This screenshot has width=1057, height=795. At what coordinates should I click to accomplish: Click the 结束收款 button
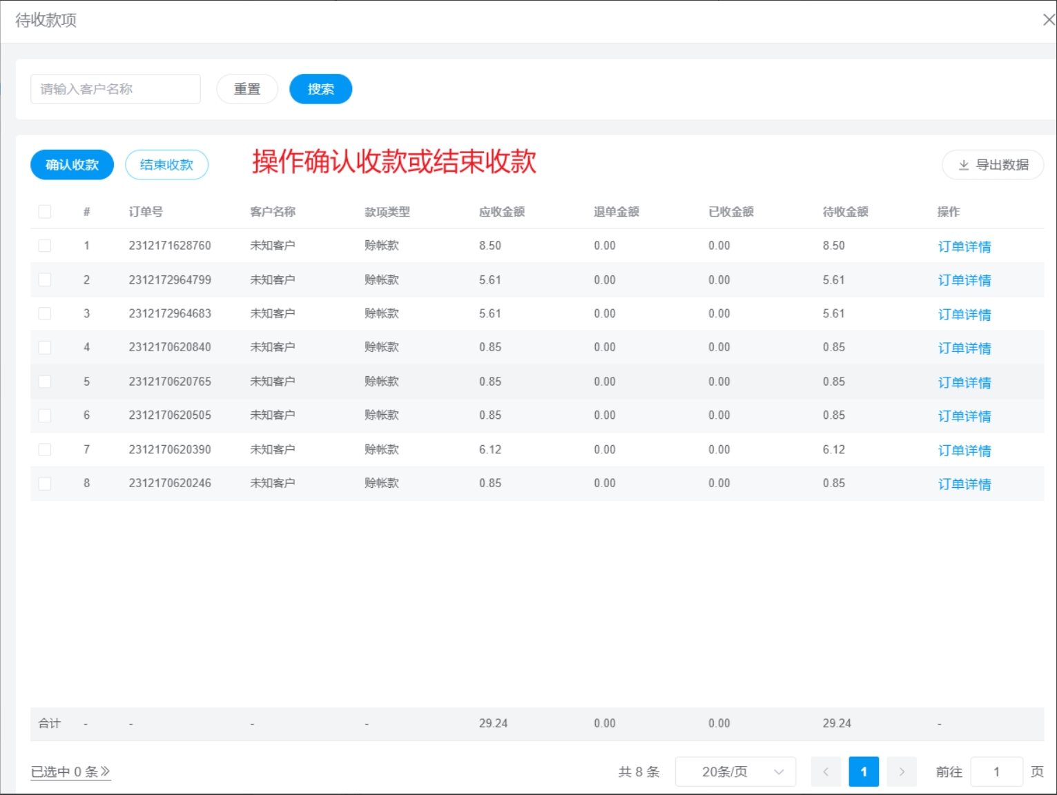(166, 165)
